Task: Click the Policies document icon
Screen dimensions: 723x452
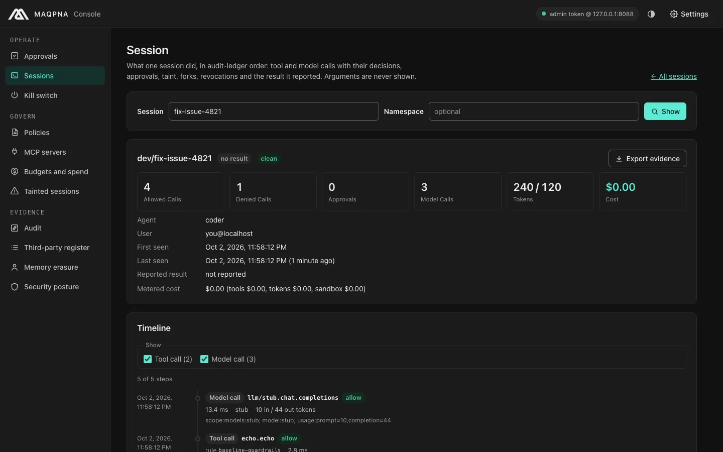Action: (15, 132)
